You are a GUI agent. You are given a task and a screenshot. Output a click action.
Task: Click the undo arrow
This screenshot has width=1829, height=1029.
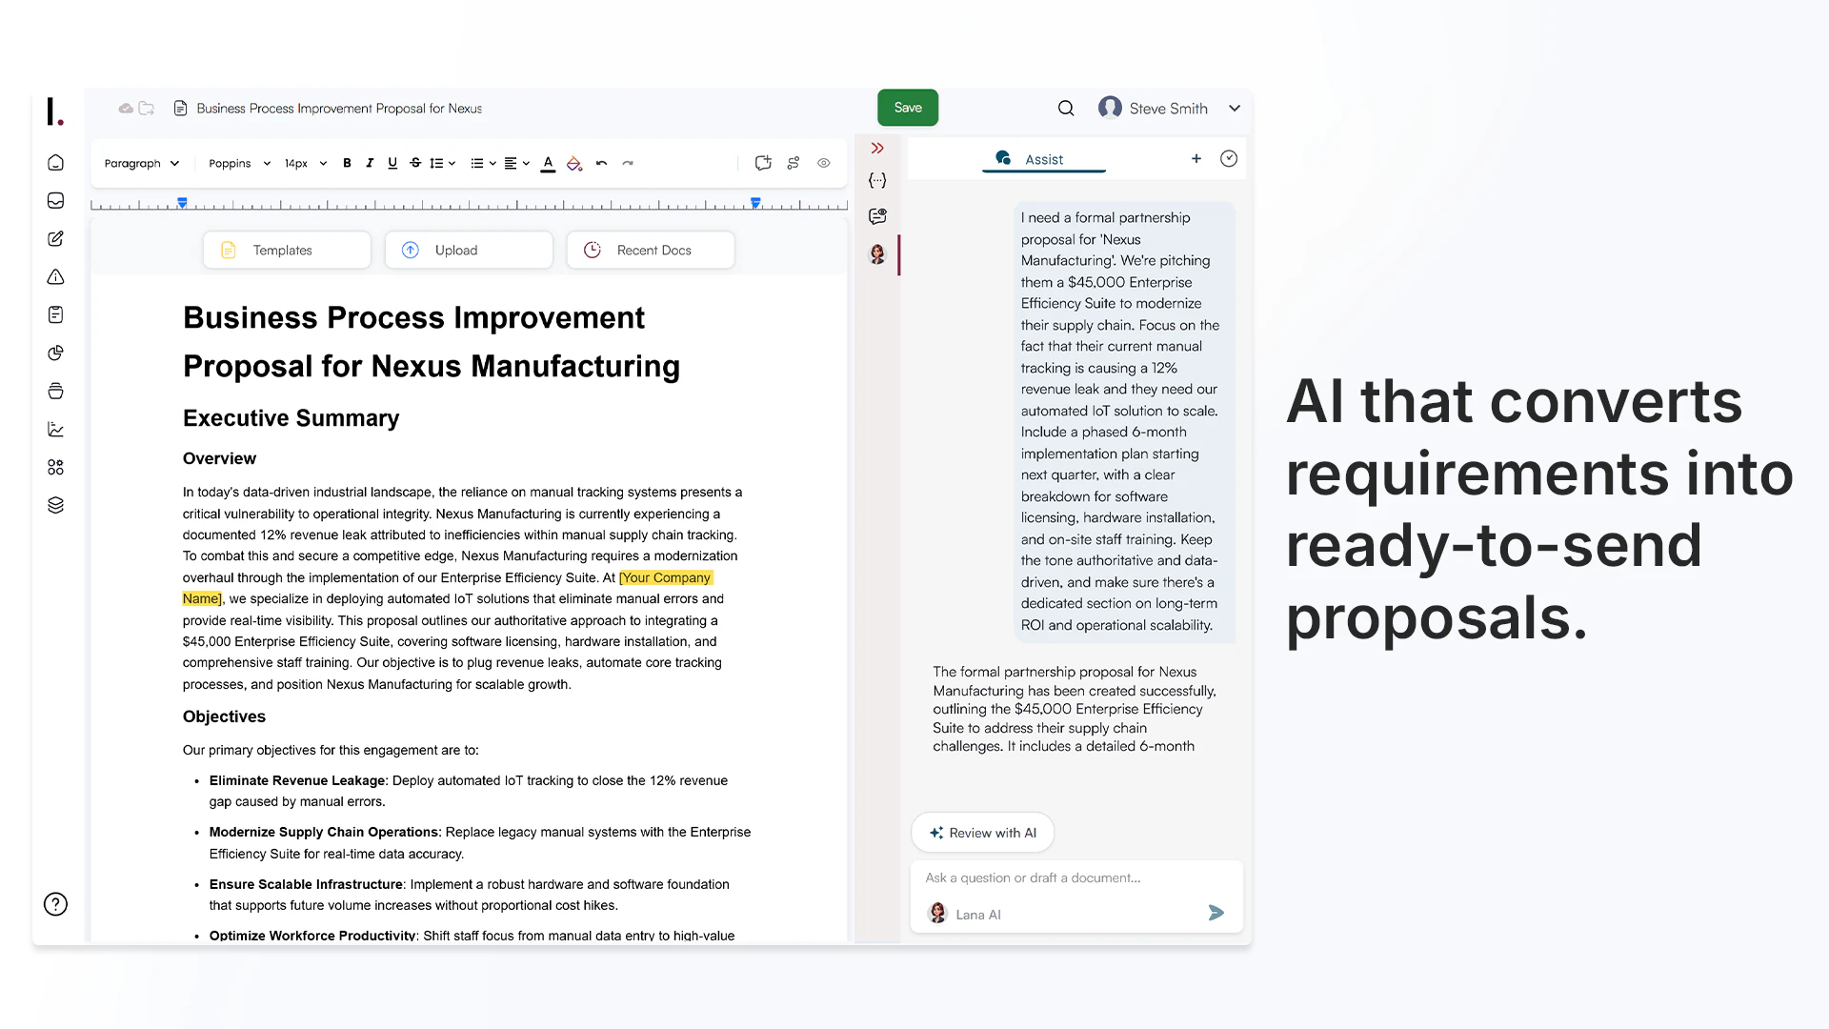[x=601, y=163]
